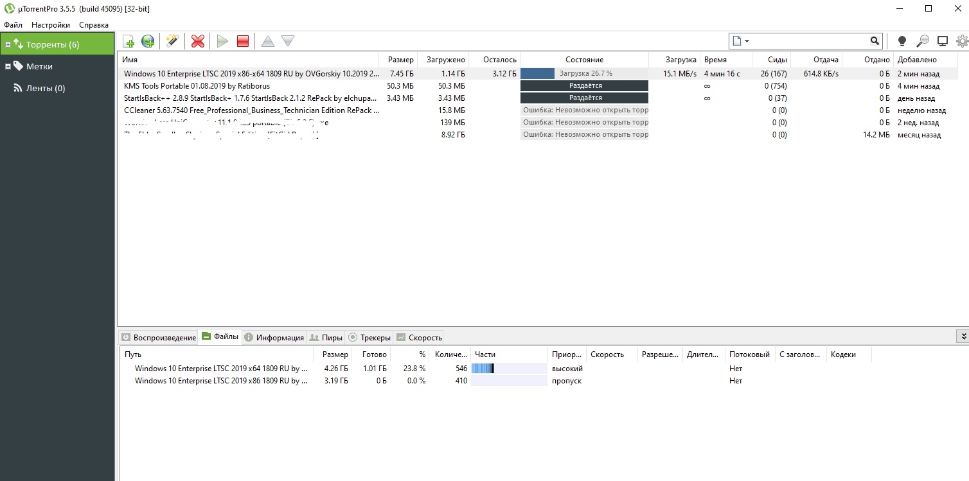Select the Ленты (0) sidebar item
Image resolution: width=969 pixels, height=481 pixels.
[x=45, y=88]
